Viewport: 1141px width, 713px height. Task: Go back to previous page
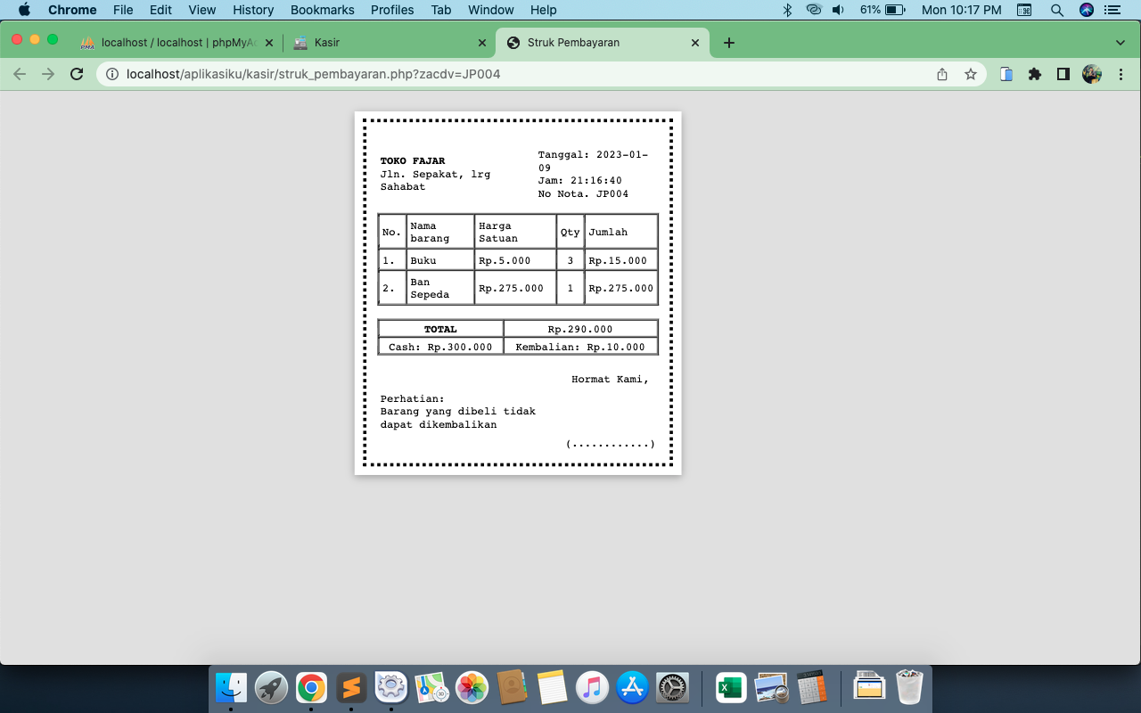pyautogui.click(x=20, y=74)
